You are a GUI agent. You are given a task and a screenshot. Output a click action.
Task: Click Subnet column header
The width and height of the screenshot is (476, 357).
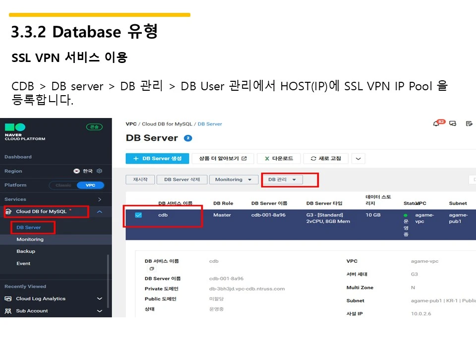coord(458,203)
